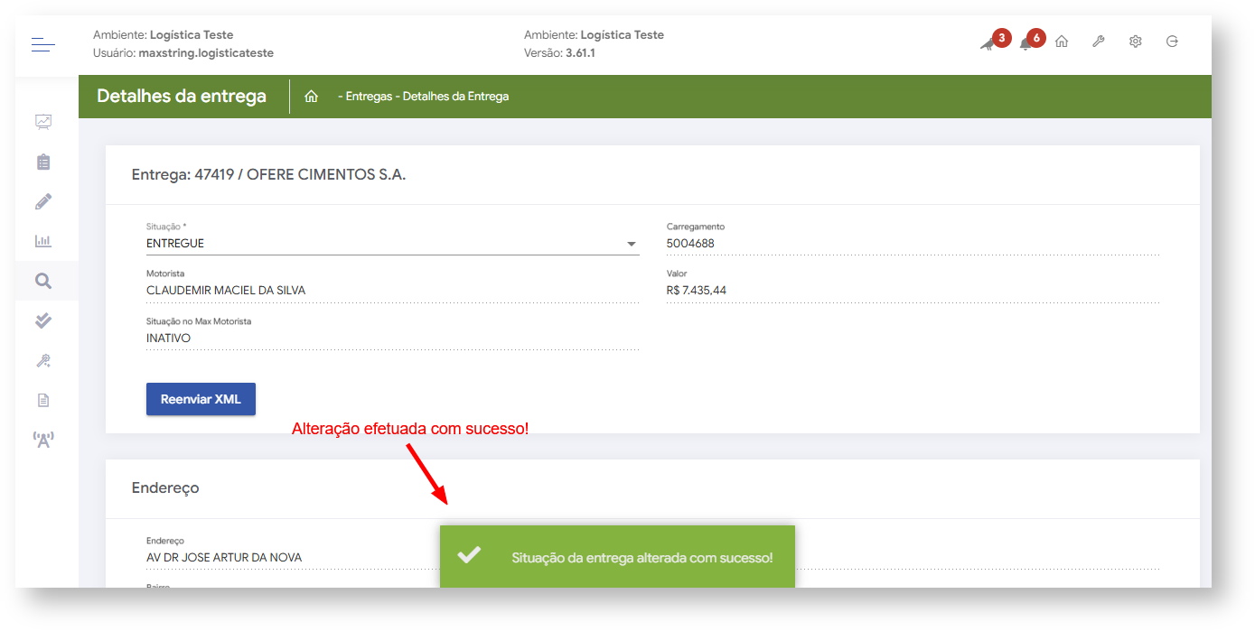Open the hamburger navigation menu
Viewport: 1255px width, 631px height.
42,43
